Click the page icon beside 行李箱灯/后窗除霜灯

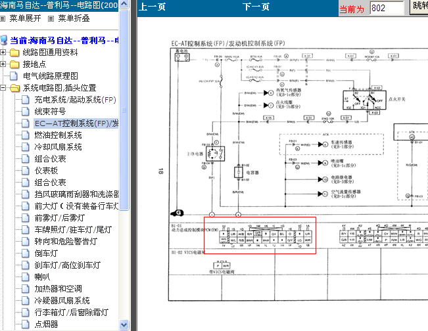(26, 313)
